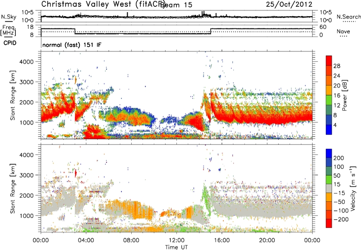Viewport: 361px width, 250px height.
Task: Click the '16:00' time tick label
Action: 222,241
